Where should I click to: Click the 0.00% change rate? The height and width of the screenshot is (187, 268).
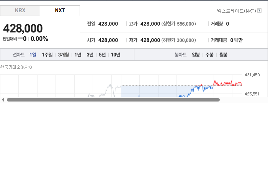(39, 39)
